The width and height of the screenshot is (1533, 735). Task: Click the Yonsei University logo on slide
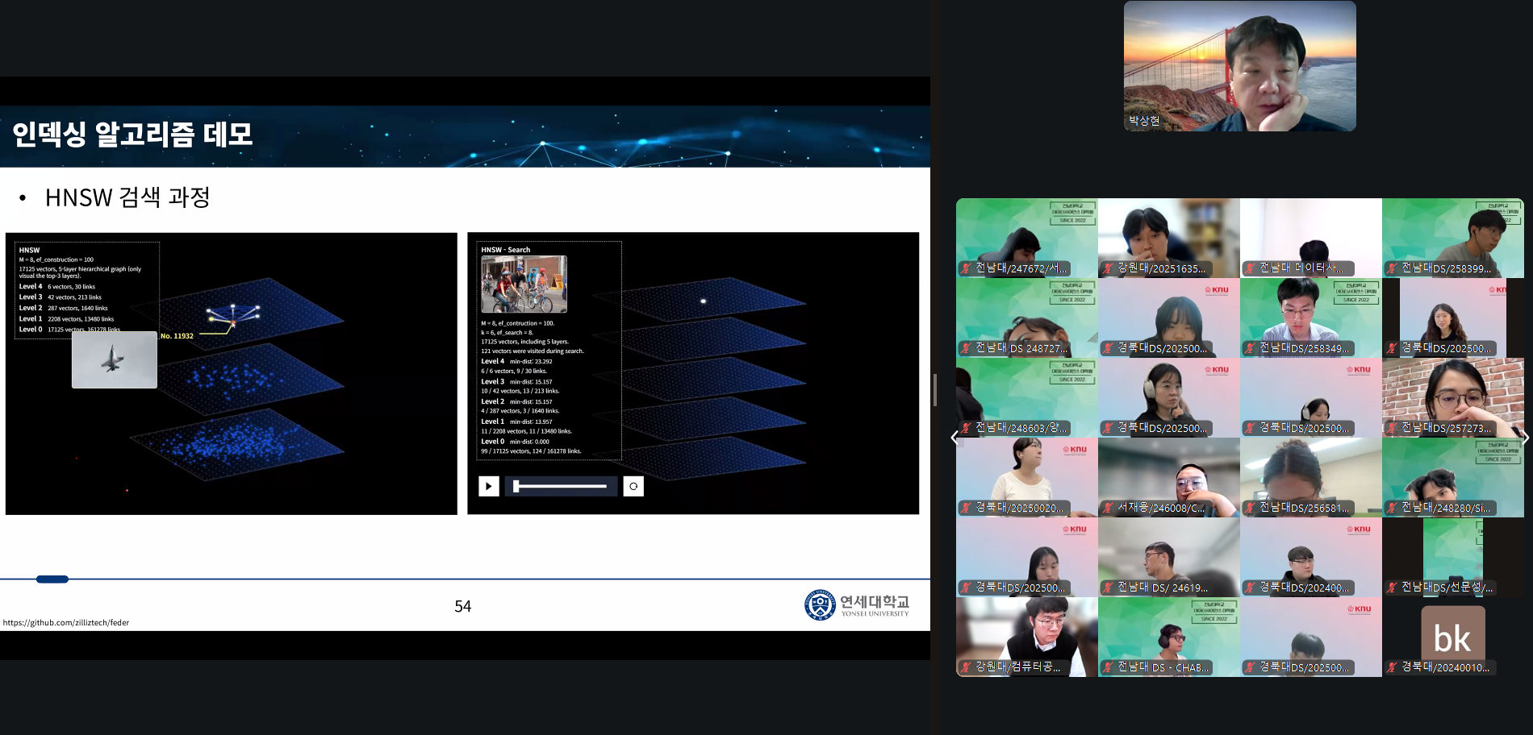point(820,604)
